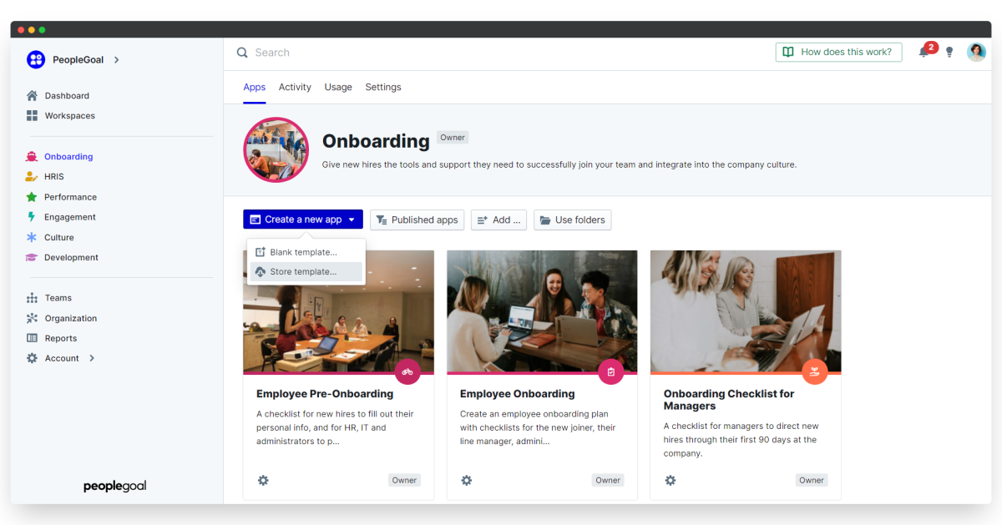Click the clipboard badge on Employee Onboarding
This screenshot has width=1002, height=525.
[611, 371]
